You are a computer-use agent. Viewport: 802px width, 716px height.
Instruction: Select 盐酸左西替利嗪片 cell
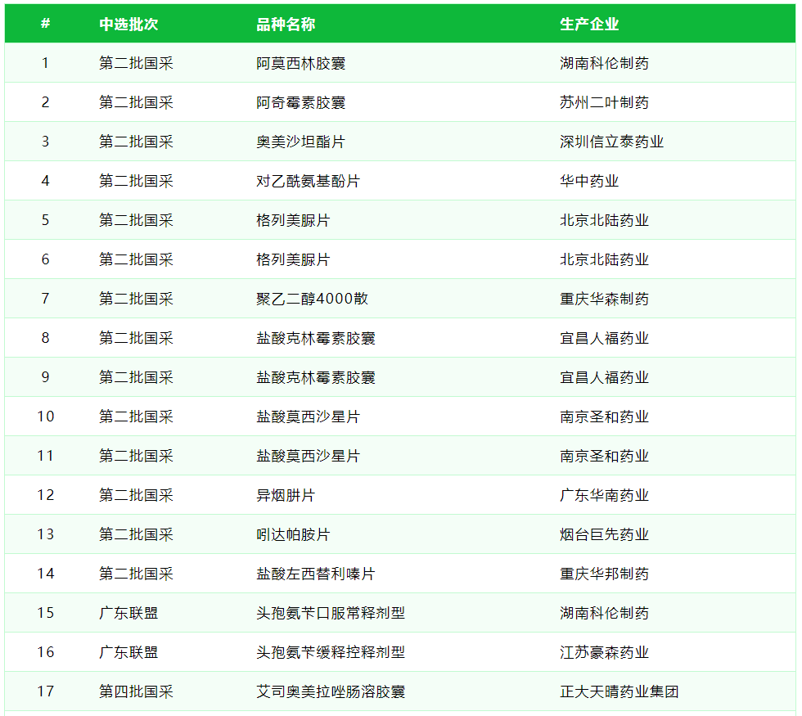pos(316,574)
